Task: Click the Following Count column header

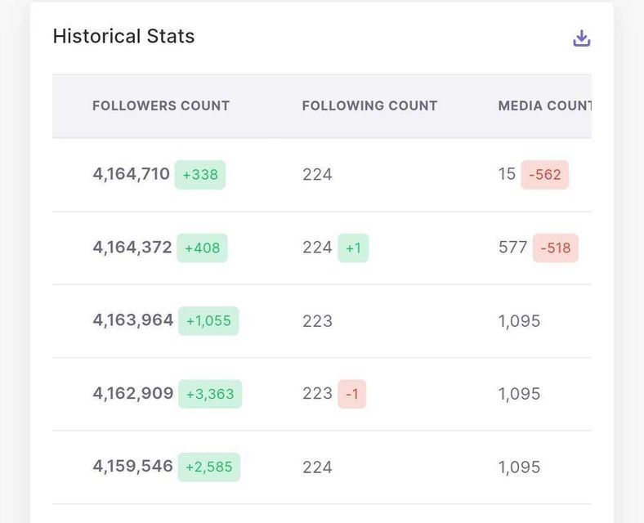Action: click(369, 105)
